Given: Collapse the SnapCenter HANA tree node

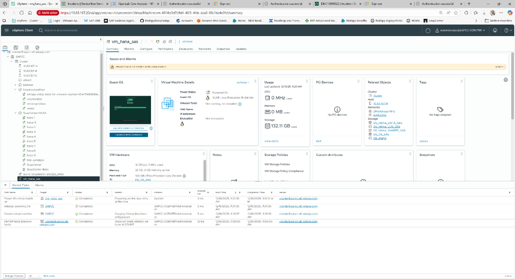Looking at the screenshot, I should [x=15, y=113].
